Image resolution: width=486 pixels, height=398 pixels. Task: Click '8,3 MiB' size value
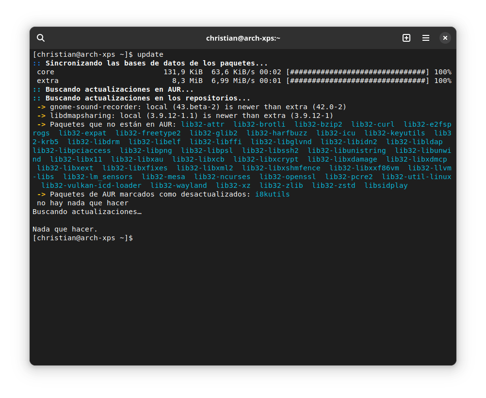click(188, 81)
